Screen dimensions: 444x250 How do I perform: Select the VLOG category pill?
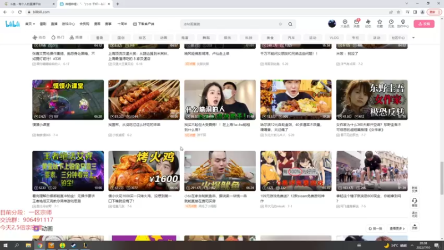click(x=334, y=38)
